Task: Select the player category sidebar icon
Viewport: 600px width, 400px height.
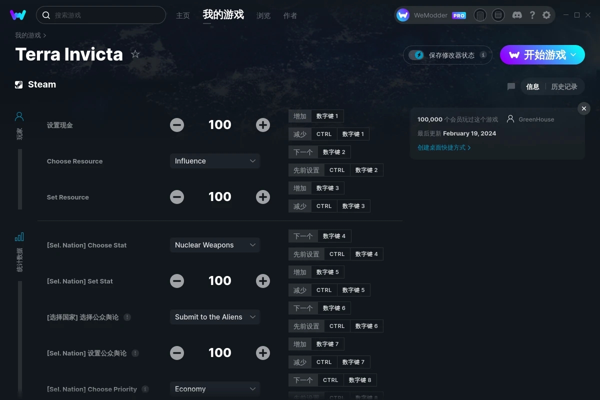Action: [x=19, y=116]
